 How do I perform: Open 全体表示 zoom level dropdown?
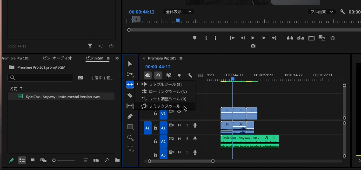point(179,12)
